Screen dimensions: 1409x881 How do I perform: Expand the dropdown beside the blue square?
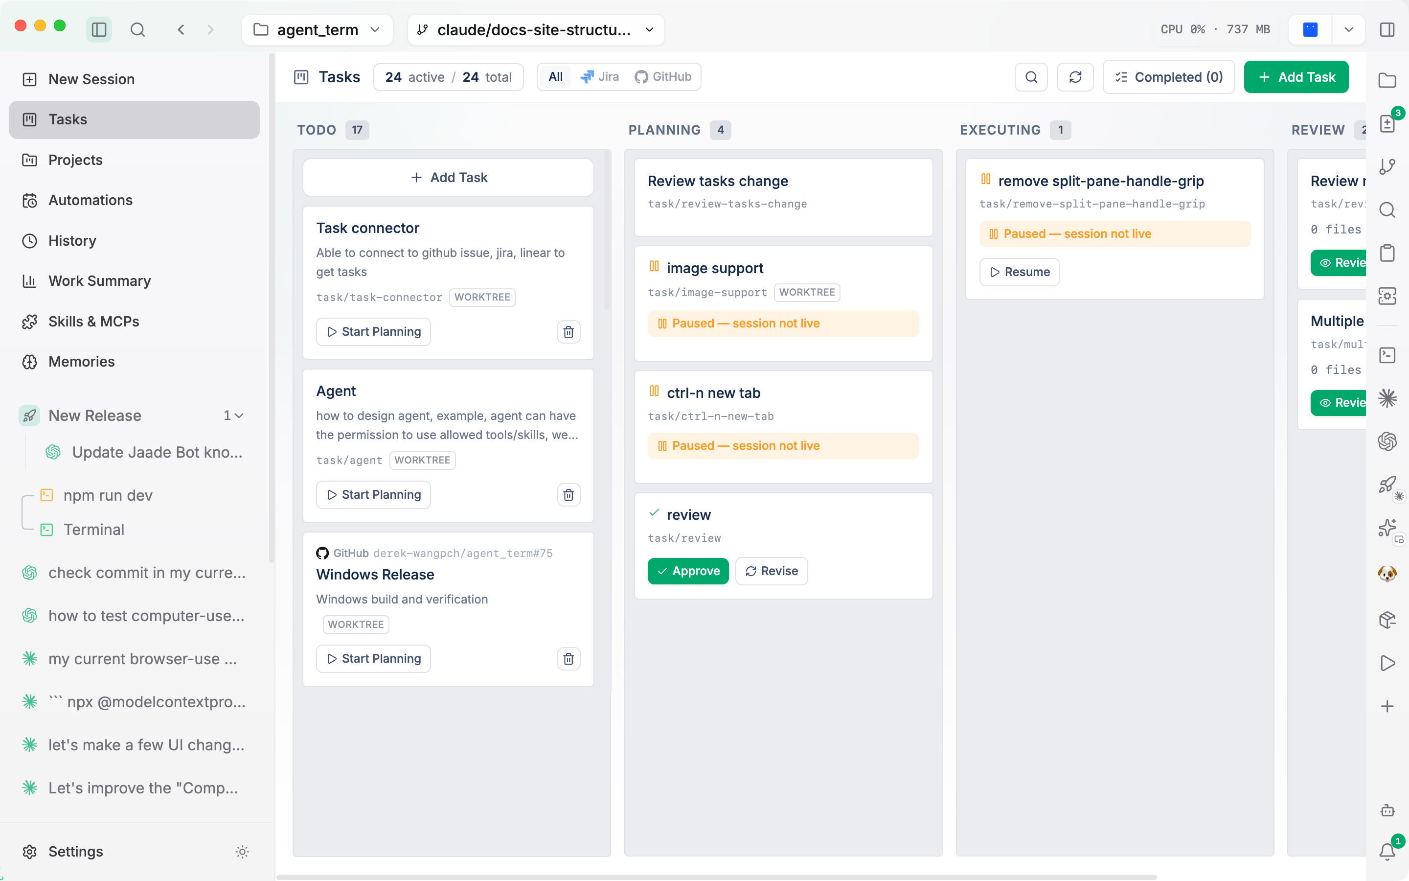click(1348, 29)
